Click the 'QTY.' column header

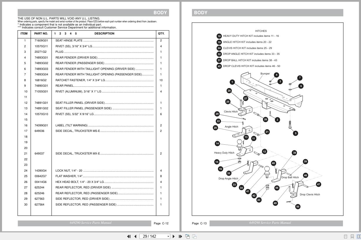tap(161, 34)
